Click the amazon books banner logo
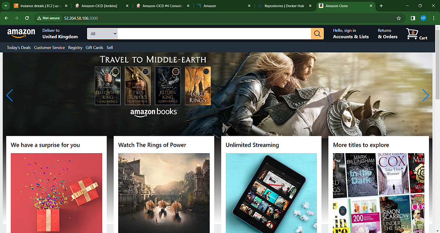Image resolution: width=440 pixels, height=233 pixels. click(x=153, y=112)
